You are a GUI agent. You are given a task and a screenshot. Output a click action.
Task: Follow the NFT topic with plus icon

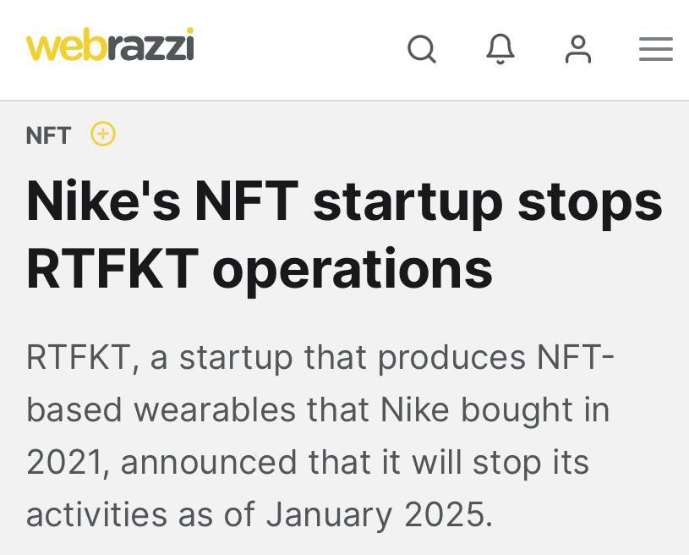(x=103, y=134)
